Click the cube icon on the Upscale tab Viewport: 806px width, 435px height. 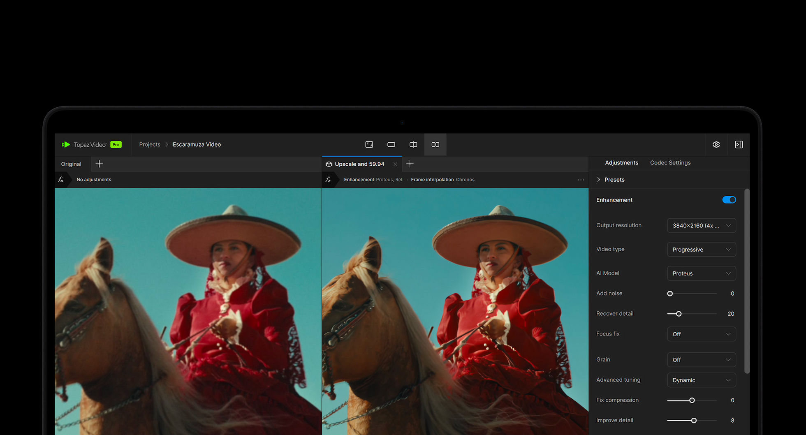pos(329,164)
